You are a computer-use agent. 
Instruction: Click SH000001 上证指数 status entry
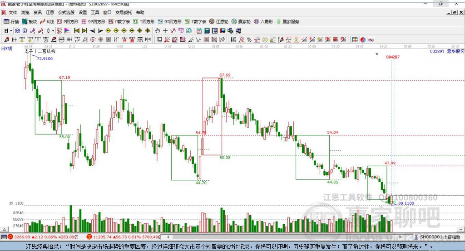click(x=438, y=237)
